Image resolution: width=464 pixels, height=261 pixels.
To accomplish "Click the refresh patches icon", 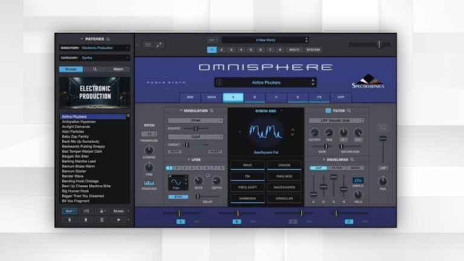I will pos(102,221).
